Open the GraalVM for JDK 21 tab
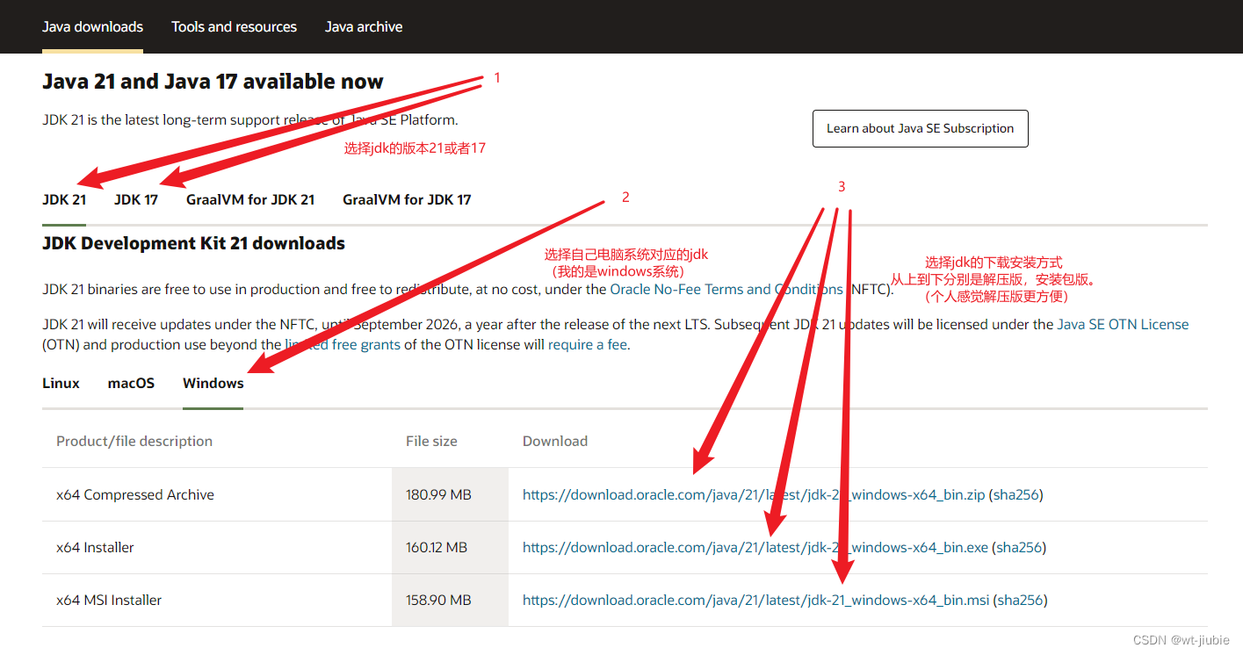1243x655 pixels. point(250,199)
